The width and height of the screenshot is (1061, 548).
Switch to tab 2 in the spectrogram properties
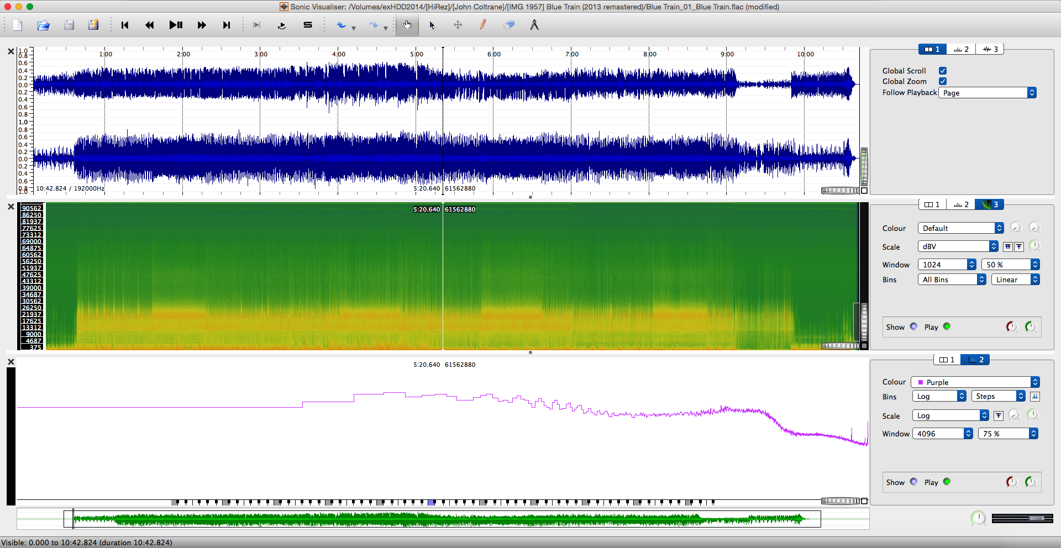(x=961, y=204)
